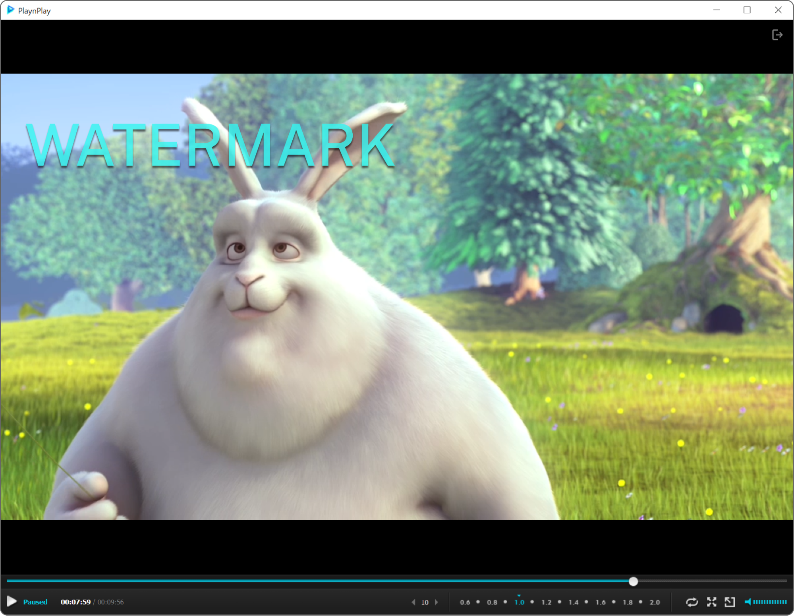Viewport: 794px width, 616px height.
Task: Skip forward with the right arrow beside 10
Action: pyautogui.click(x=437, y=602)
